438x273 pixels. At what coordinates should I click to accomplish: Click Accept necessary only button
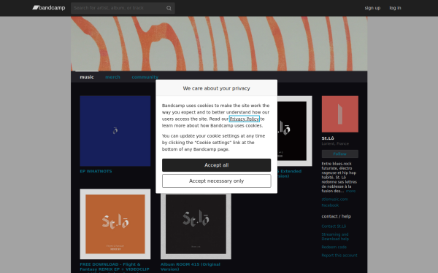coord(217,181)
